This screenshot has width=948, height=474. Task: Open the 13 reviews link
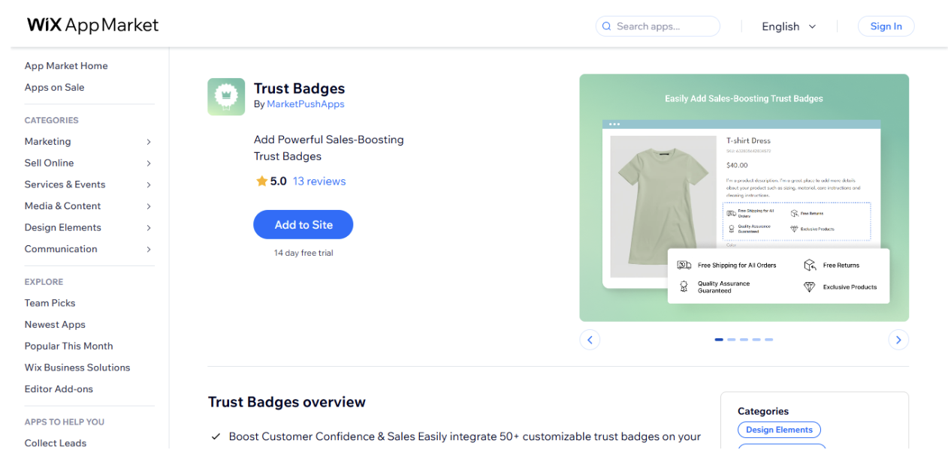click(318, 181)
